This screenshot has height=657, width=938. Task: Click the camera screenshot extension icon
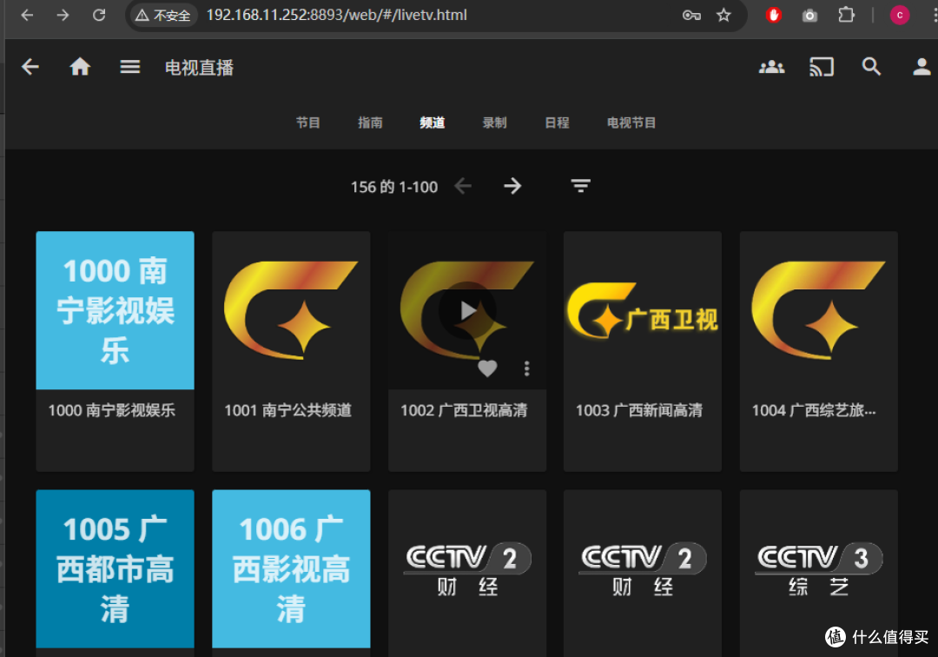point(809,16)
